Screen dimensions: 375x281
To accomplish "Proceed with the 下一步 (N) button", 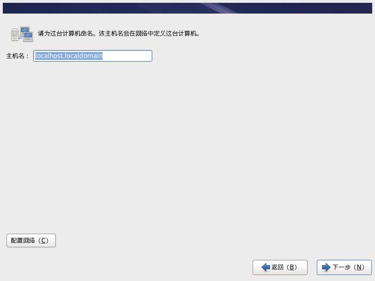I will coord(344,267).
